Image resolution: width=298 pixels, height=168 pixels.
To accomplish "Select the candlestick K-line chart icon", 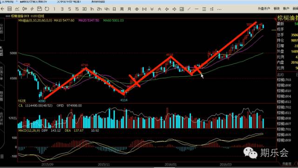I will [x=25, y=9].
